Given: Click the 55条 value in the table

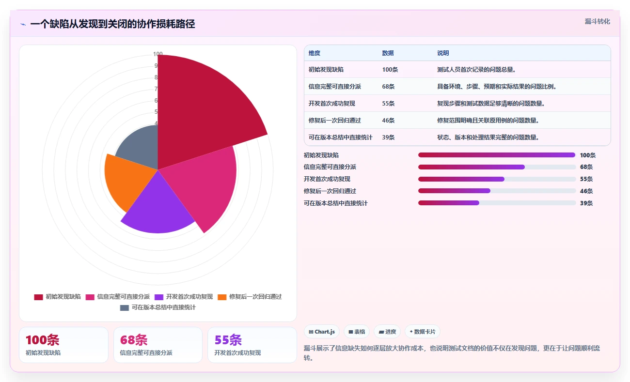Looking at the screenshot, I should pyautogui.click(x=388, y=104).
